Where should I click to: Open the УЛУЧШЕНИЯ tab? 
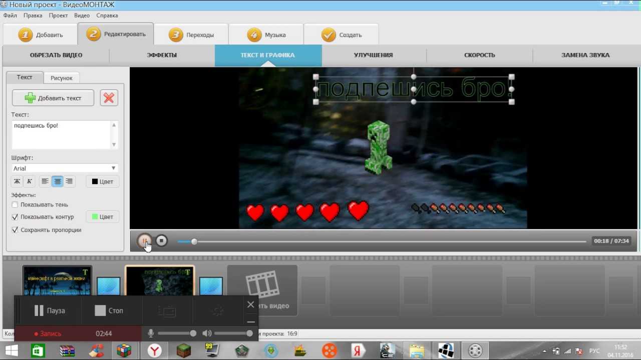pyautogui.click(x=374, y=55)
